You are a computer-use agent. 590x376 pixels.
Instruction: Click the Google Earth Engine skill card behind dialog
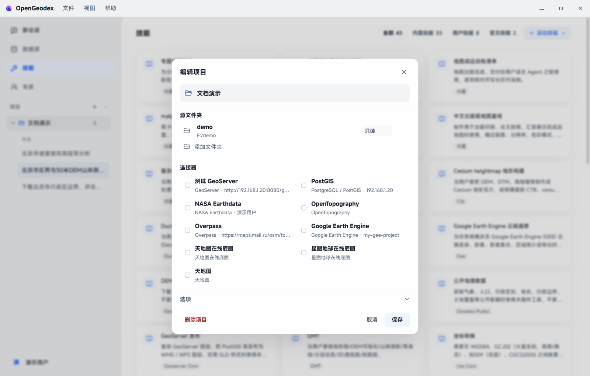500,241
